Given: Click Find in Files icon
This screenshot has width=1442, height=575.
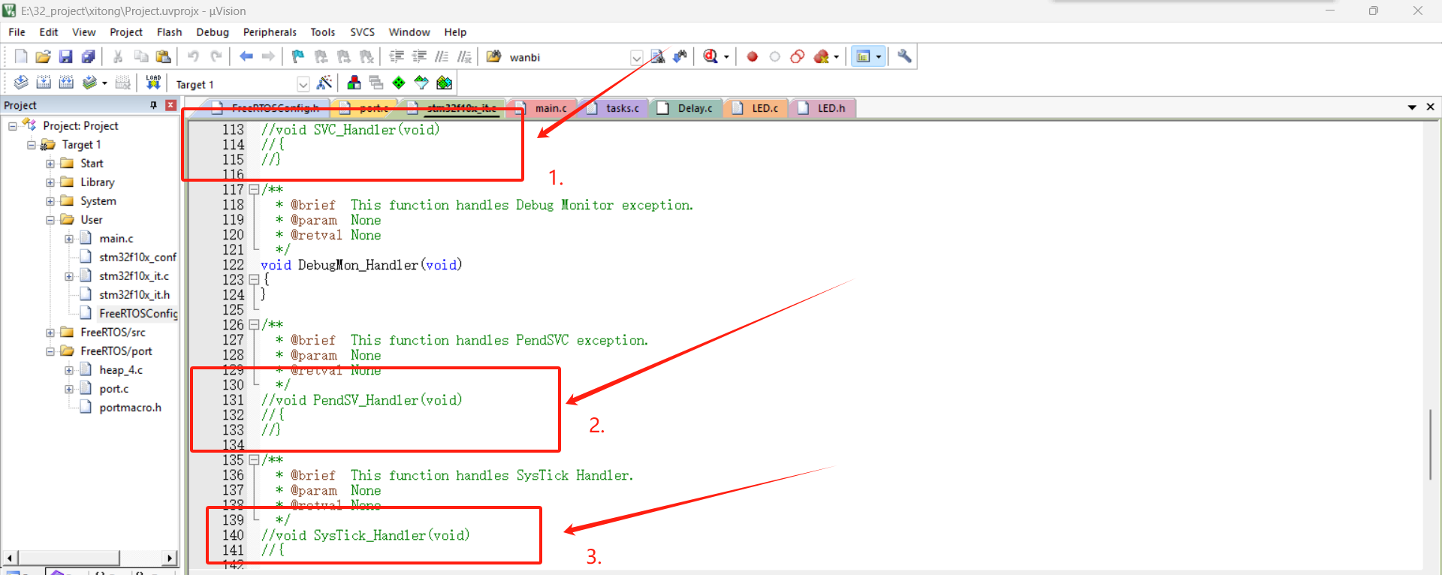Looking at the screenshot, I should (493, 56).
